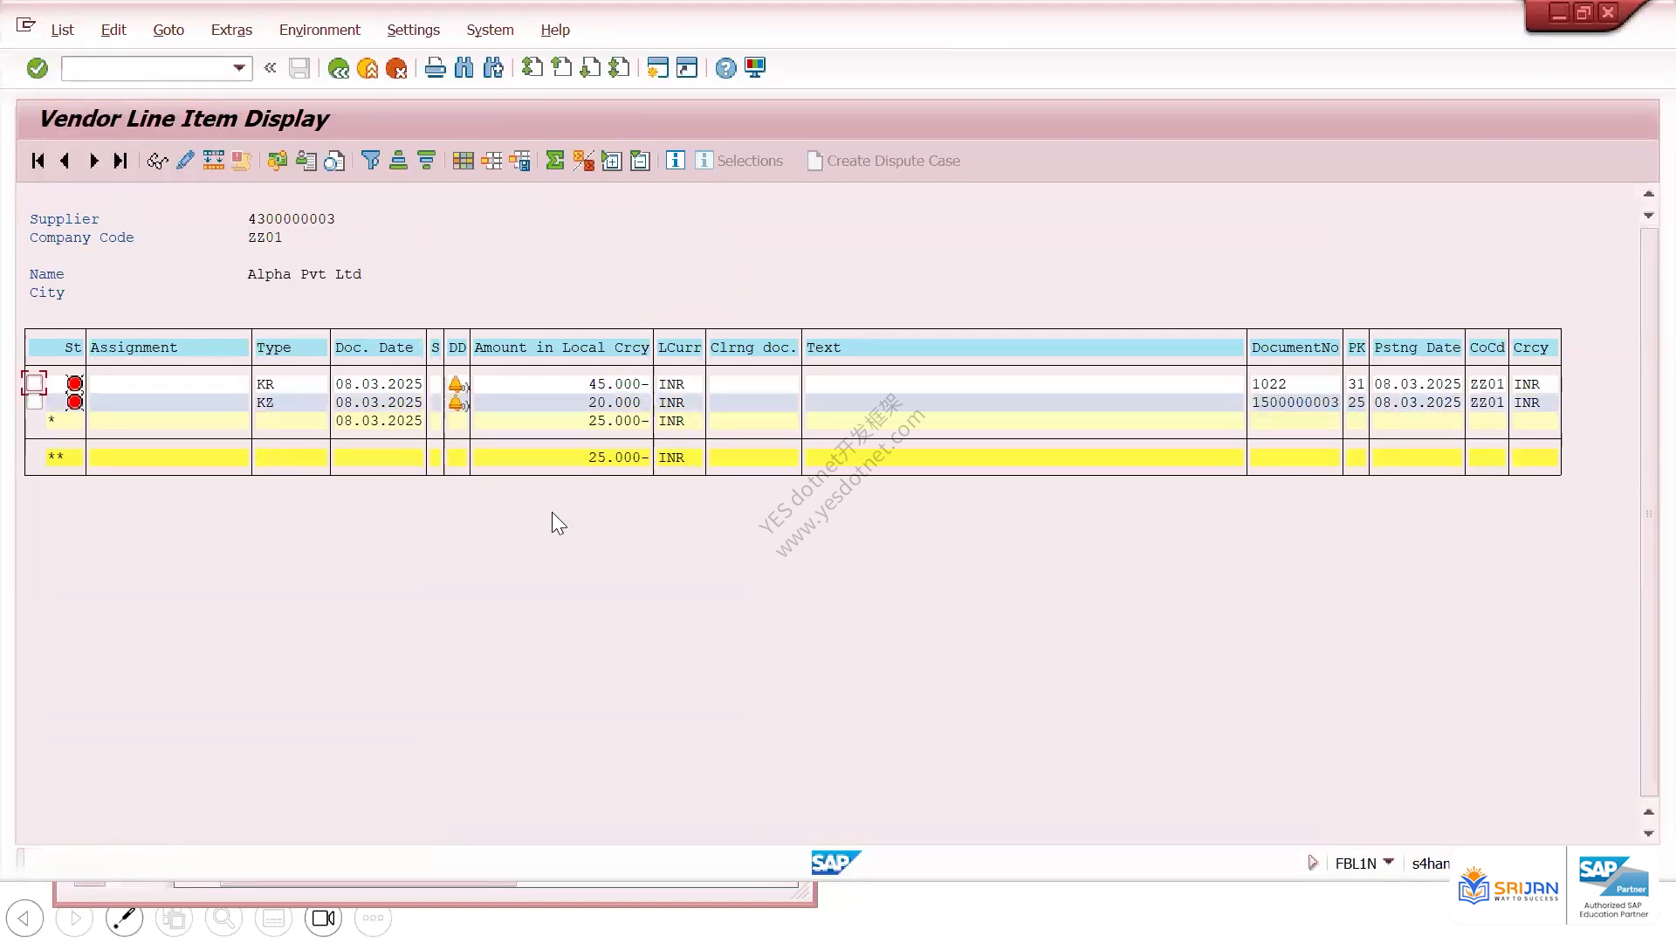Click the pencil Change Document icon
This screenshot has width=1676, height=943.
click(185, 161)
